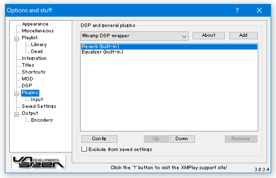Collapse the Output tree node
Screen dimensions: 276x178
pos(16,114)
